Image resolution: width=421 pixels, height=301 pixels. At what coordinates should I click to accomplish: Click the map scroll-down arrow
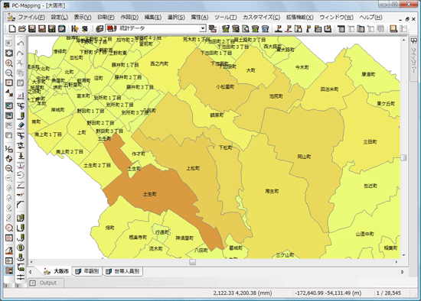pyautogui.click(x=403, y=255)
